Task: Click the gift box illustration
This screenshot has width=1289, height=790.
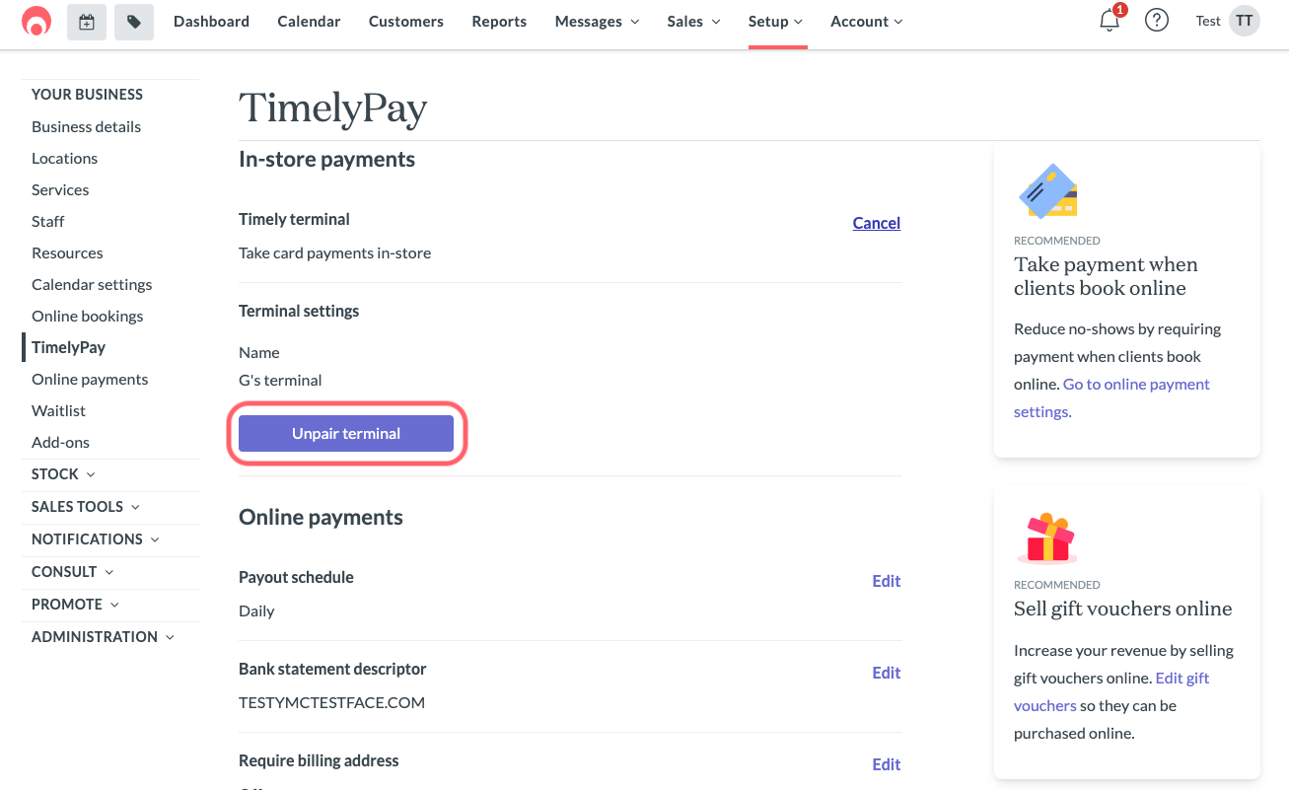Action: click(x=1046, y=538)
